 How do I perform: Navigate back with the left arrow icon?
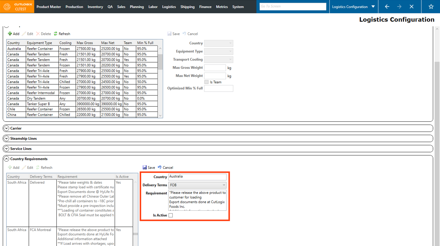coord(387,7)
